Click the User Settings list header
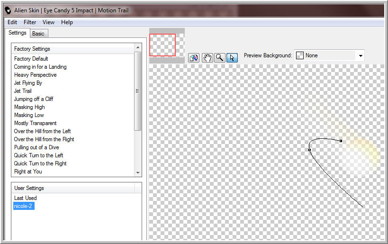Image resolution: width=388 pixels, height=244 pixels. coord(73,188)
